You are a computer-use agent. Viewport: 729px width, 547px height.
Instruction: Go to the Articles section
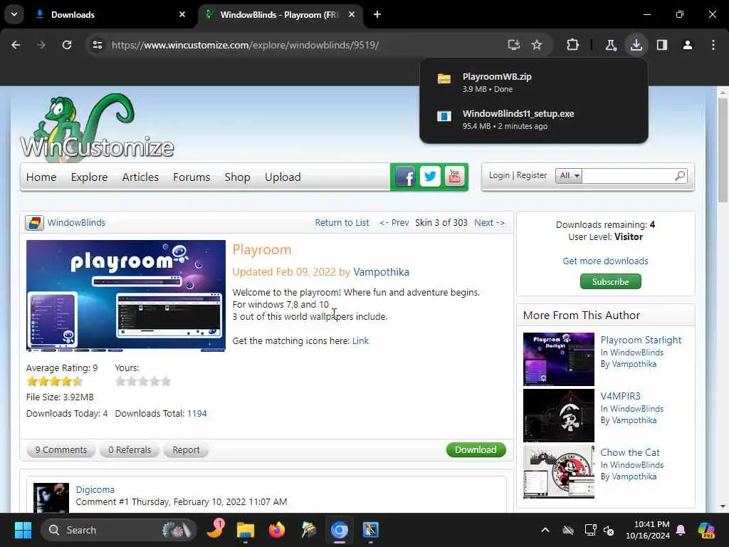[140, 177]
